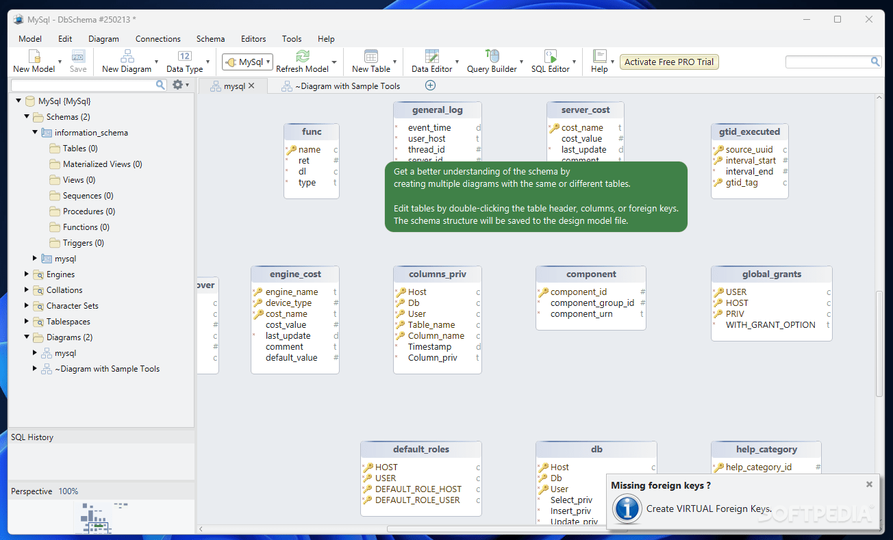Viewport: 893px width, 540px height.
Task: Click the New Table toolbar icon
Action: [371, 57]
